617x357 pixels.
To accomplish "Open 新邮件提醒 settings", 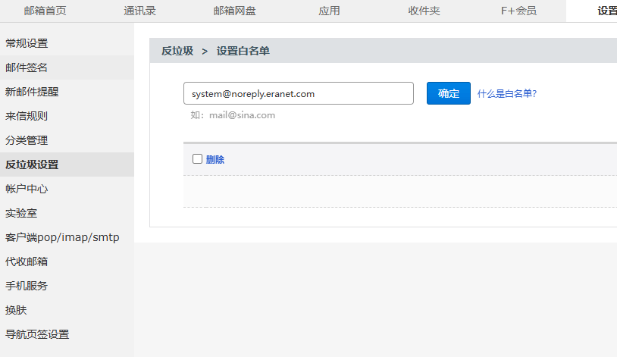I will [x=32, y=92].
